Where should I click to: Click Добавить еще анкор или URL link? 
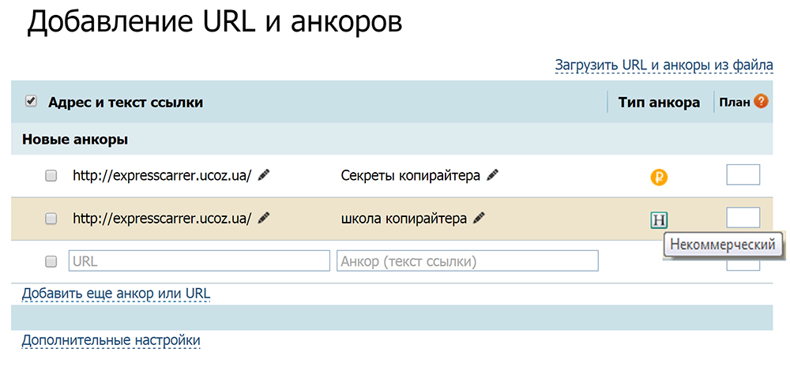point(116,294)
